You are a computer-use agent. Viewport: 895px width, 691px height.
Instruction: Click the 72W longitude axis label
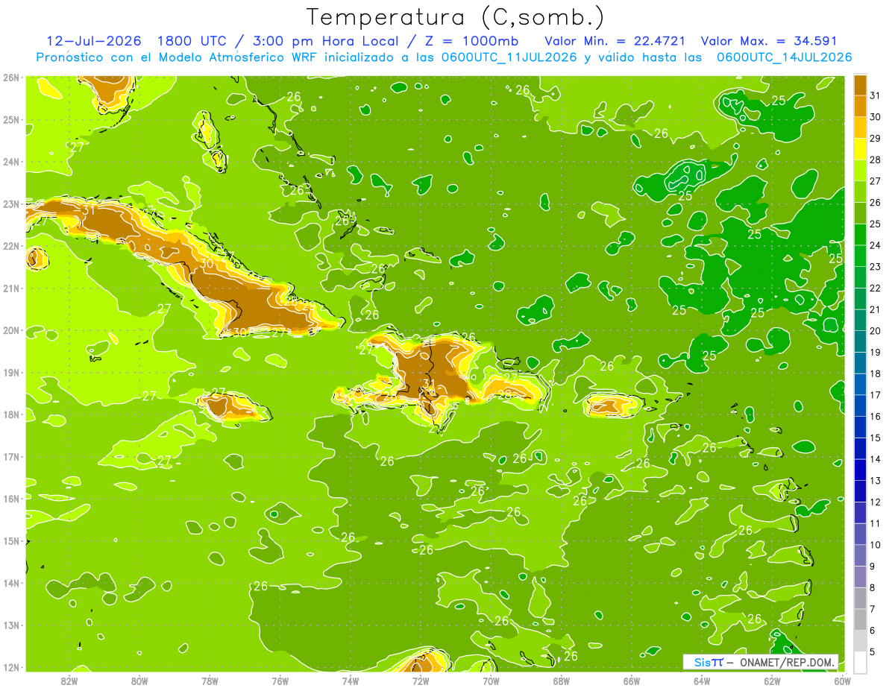point(421,681)
